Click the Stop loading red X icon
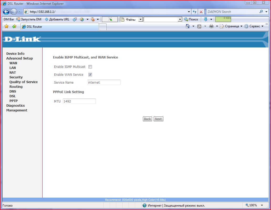Viewport: 271px width, 210px height. (201, 12)
